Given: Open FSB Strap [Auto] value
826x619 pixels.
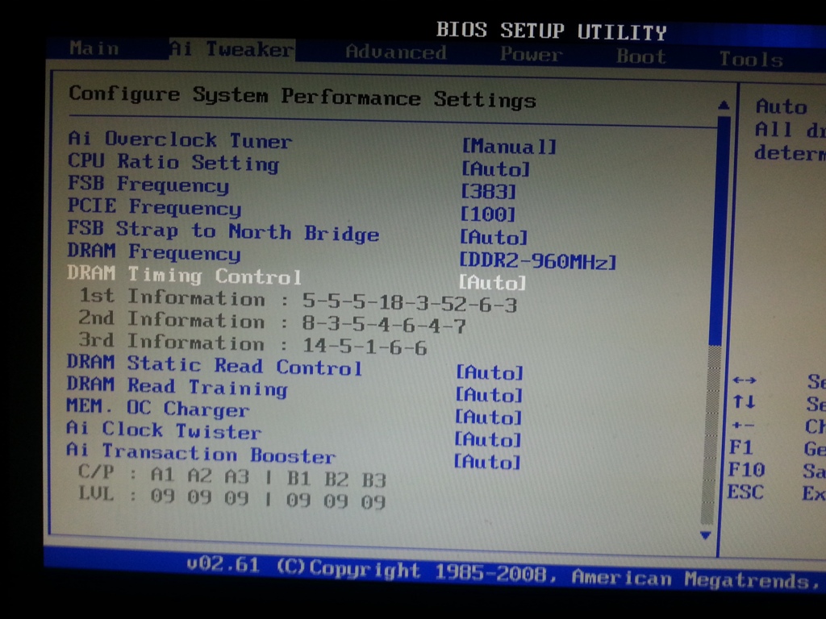Looking at the screenshot, I should click(493, 238).
